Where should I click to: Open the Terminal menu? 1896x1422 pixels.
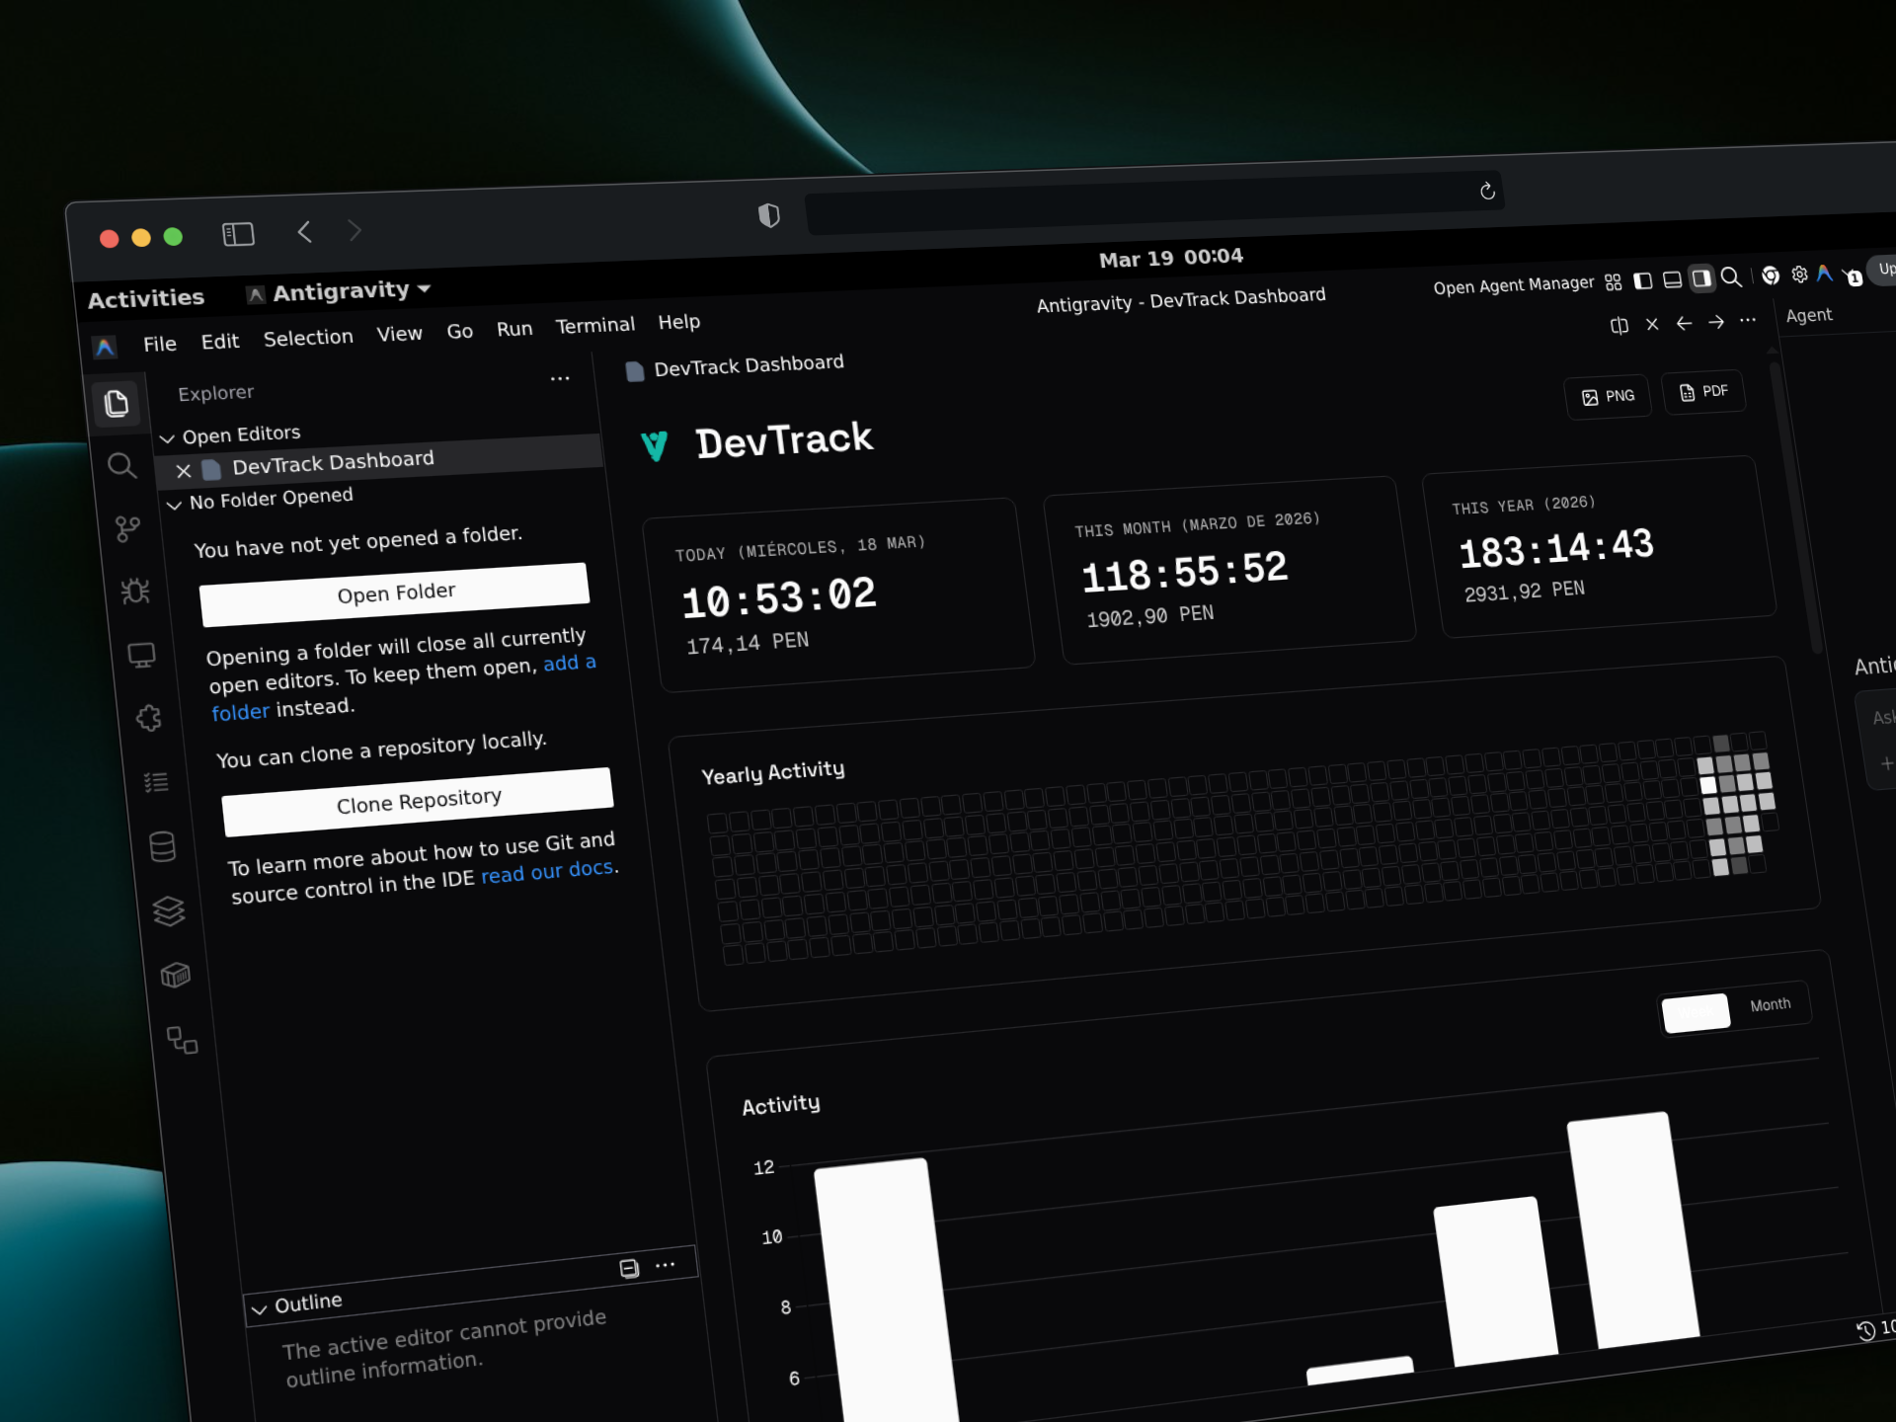pos(593,324)
